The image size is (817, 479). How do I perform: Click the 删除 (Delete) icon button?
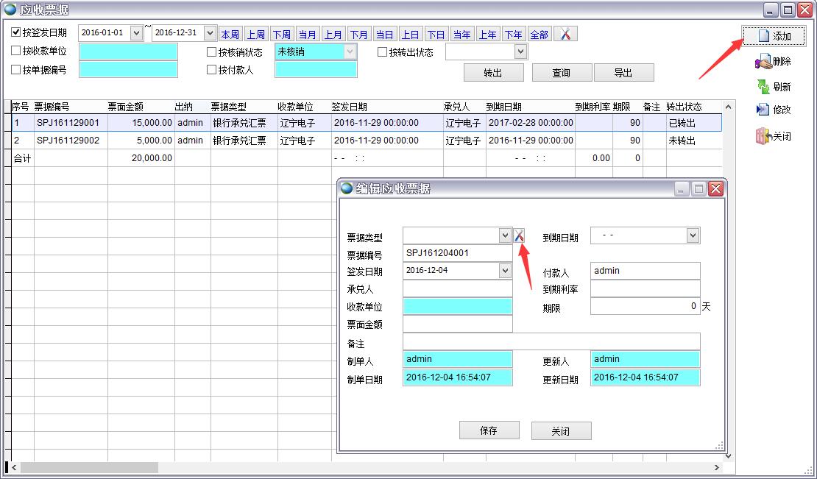[x=774, y=62]
